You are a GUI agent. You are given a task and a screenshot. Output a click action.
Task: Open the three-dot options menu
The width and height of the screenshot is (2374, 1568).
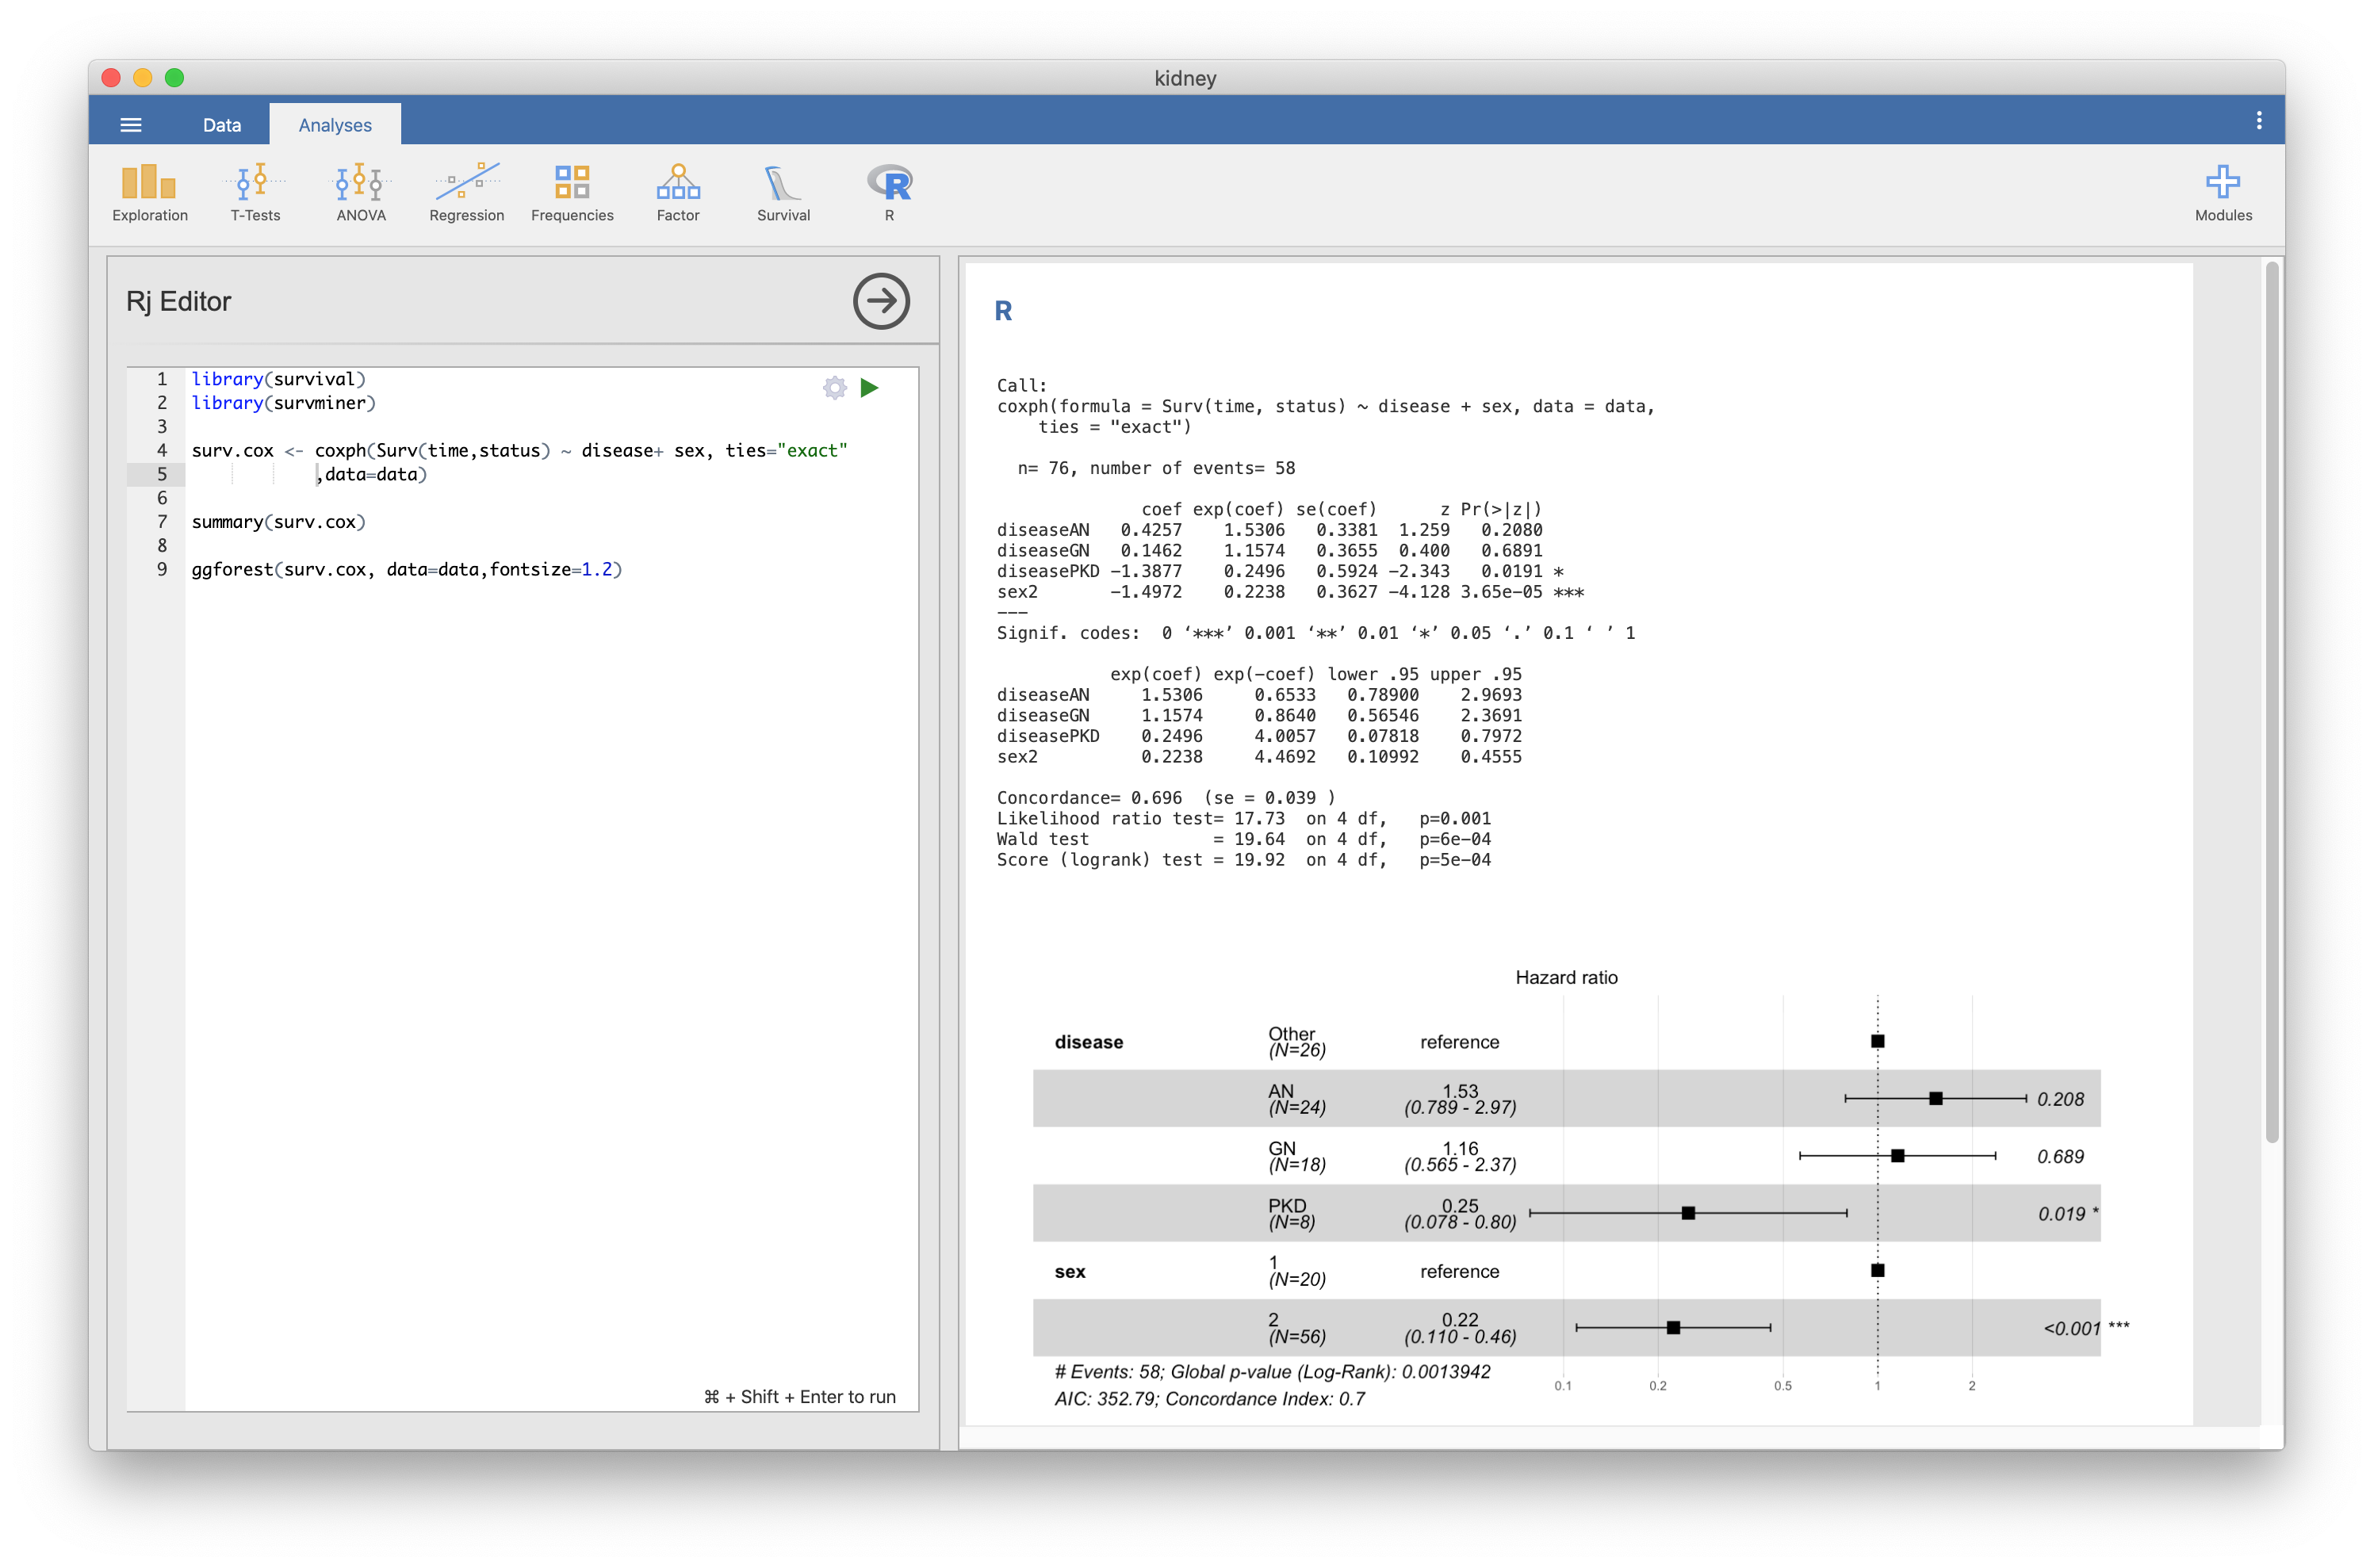coord(2258,121)
